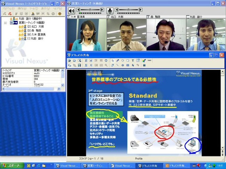Click the round orange icon at toolbar's right end

tap(60, 14)
